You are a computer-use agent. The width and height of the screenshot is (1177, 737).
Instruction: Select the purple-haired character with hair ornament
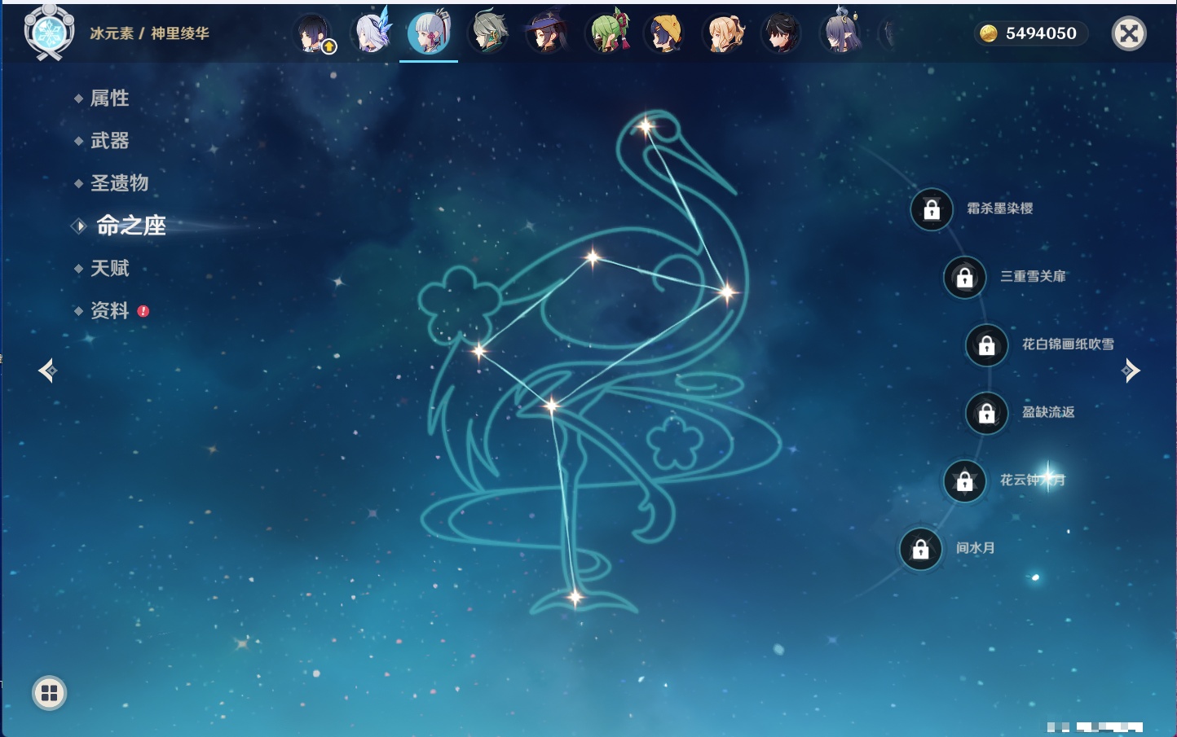(x=840, y=33)
